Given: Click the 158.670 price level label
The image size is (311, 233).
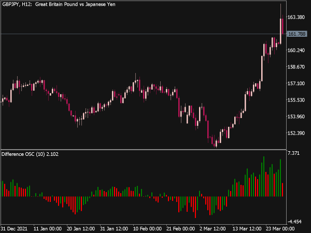Looking at the screenshot, I should click(x=296, y=67).
